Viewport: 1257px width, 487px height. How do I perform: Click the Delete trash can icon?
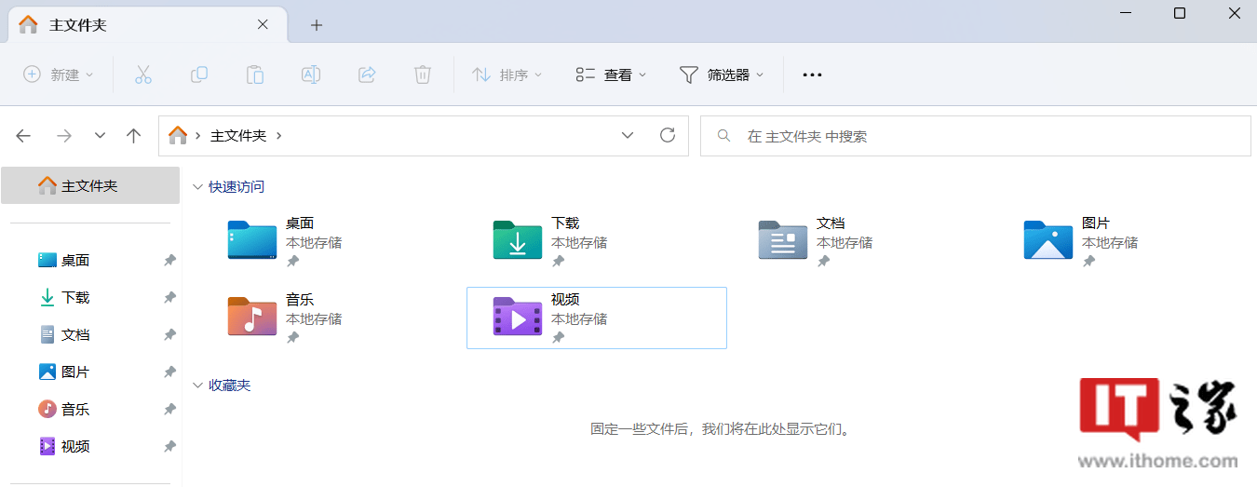[423, 74]
